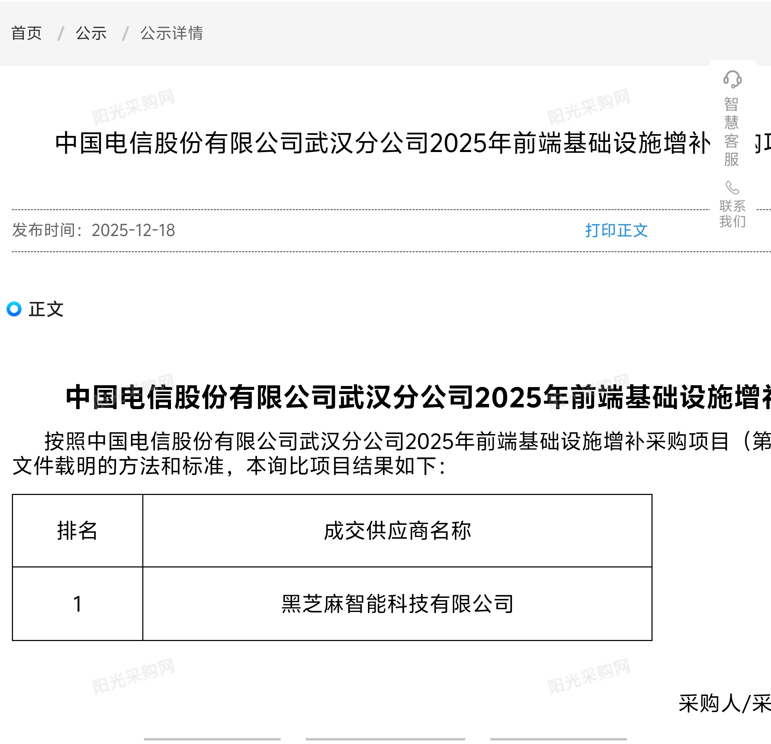Navigate to 公示 breadcrumb item
The height and width of the screenshot is (744, 771).
[x=91, y=33]
